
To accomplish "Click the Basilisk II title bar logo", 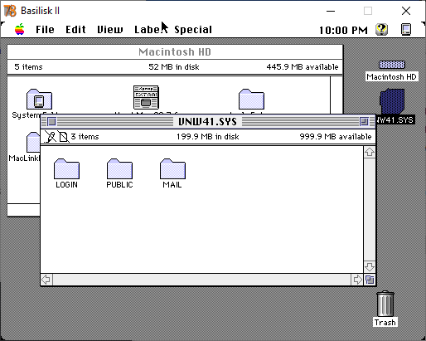I will point(10,11).
